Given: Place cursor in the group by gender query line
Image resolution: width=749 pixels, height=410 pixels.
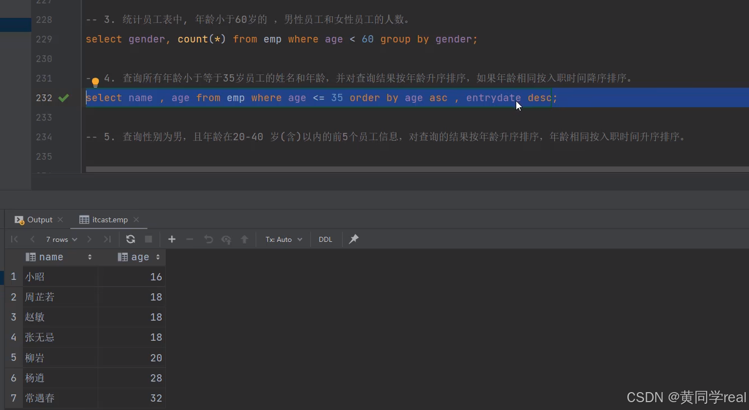Looking at the screenshot, I should [282, 39].
